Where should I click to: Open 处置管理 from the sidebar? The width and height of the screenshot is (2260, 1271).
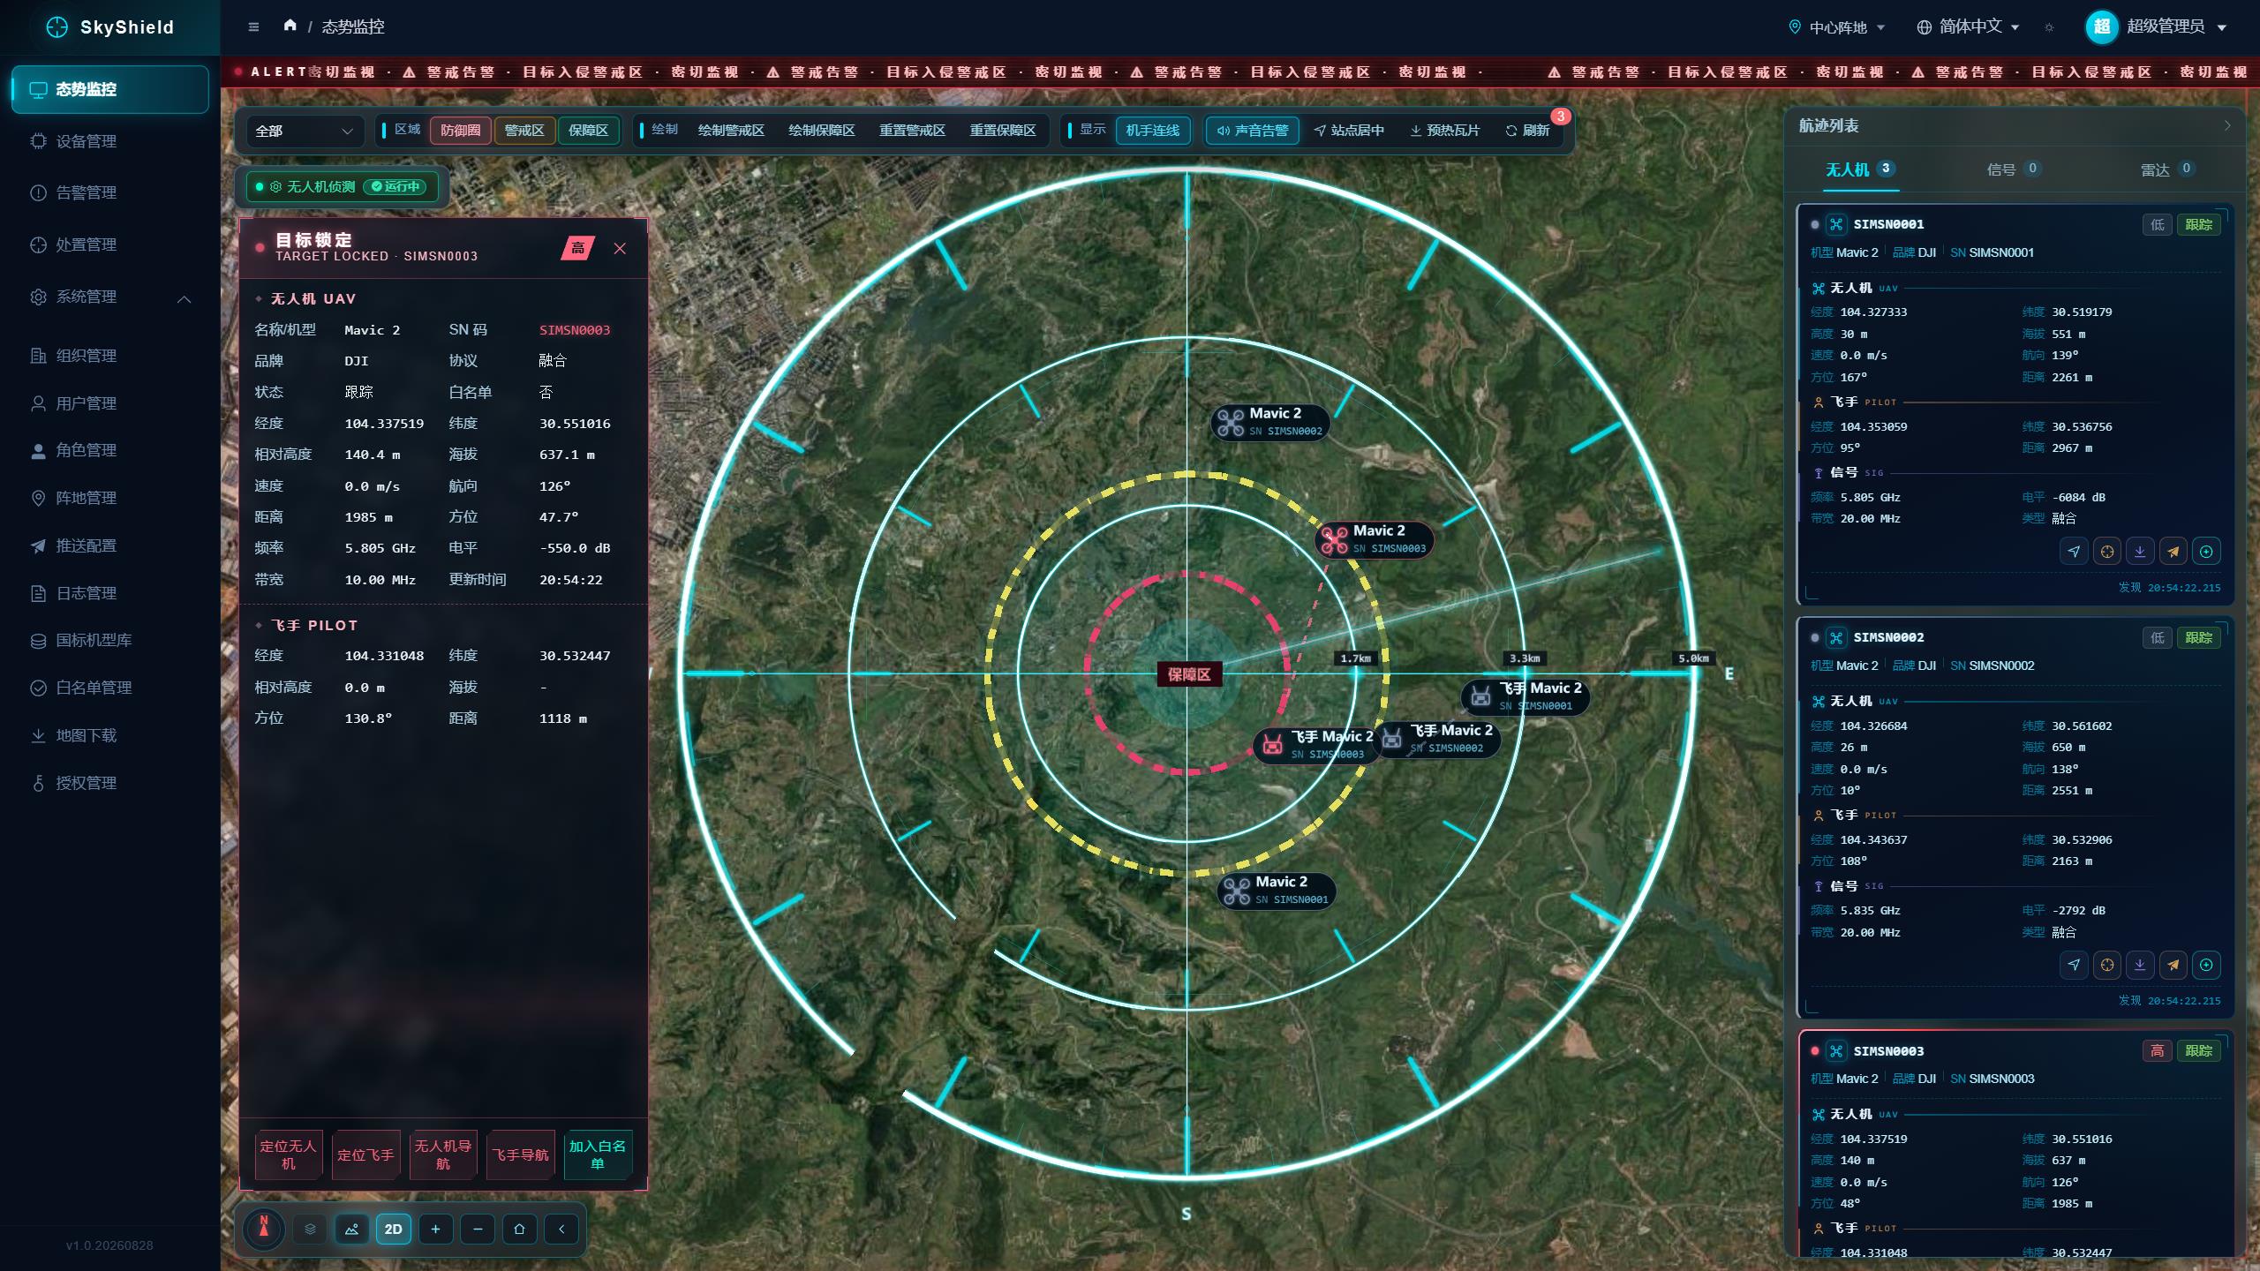(x=109, y=244)
